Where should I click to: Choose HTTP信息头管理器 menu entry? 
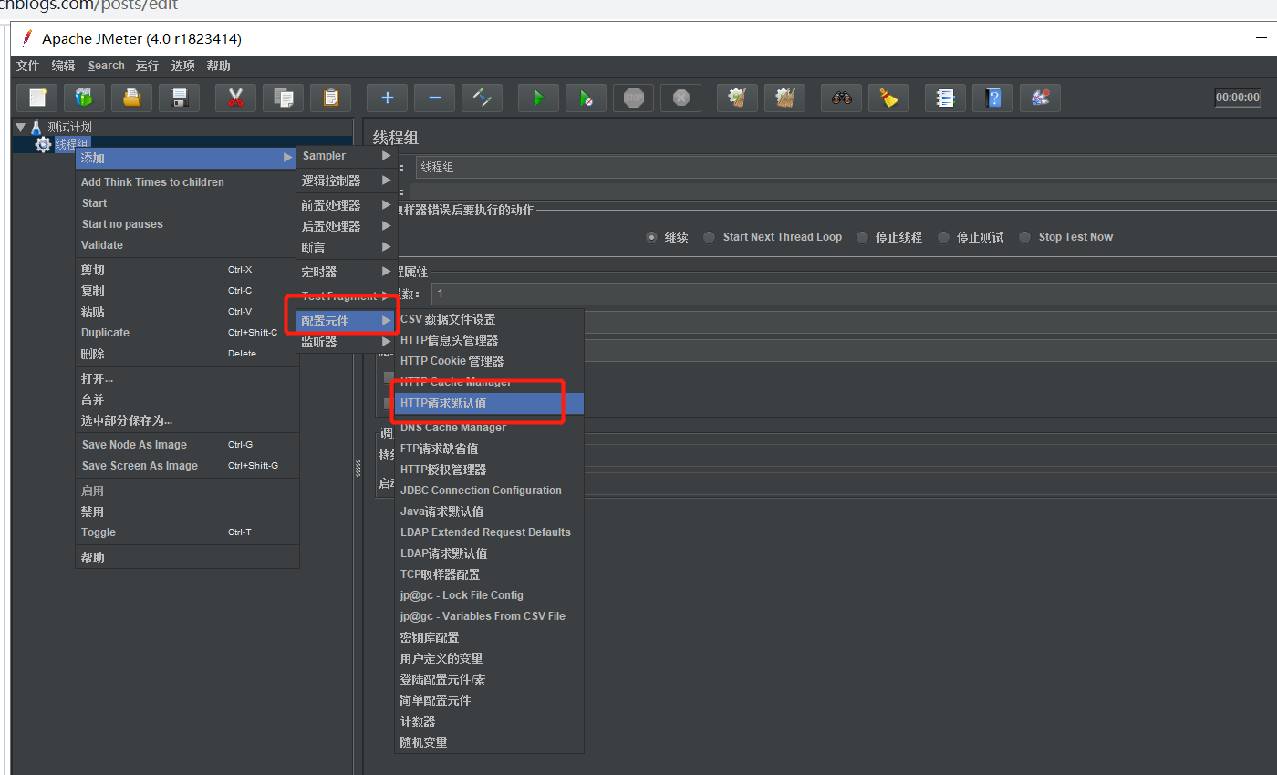[x=489, y=340]
